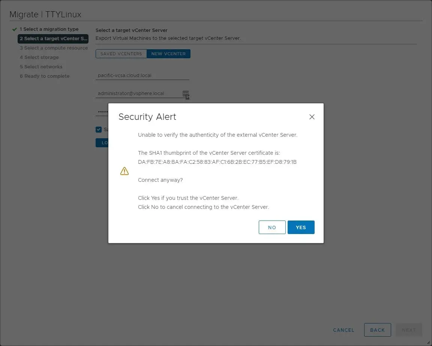Click the vCenter address field pacific-vcsa.cloud.local

point(142,76)
